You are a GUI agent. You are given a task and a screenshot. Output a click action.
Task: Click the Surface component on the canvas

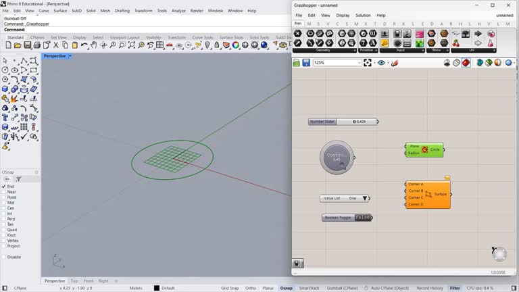point(428,194)
